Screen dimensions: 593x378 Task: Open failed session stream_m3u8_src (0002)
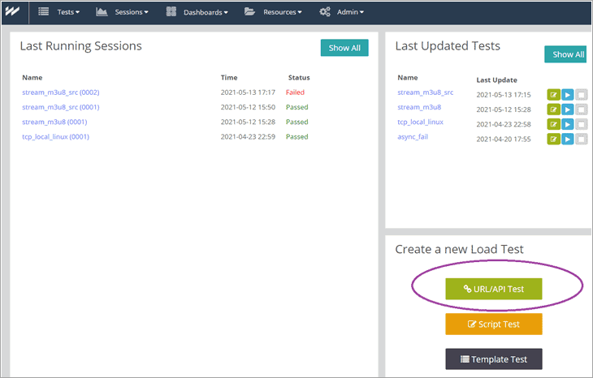(60, 92)
